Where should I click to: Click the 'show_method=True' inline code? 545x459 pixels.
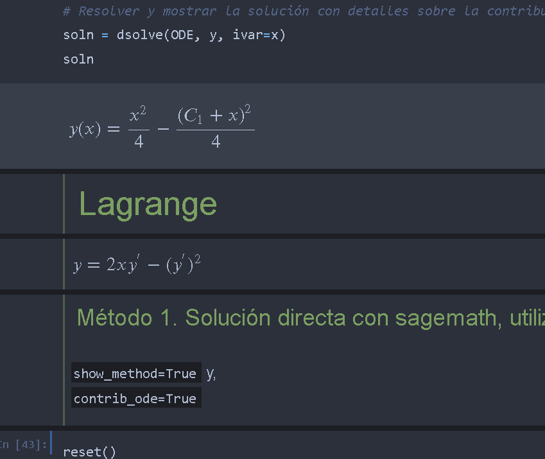point(135,374)
